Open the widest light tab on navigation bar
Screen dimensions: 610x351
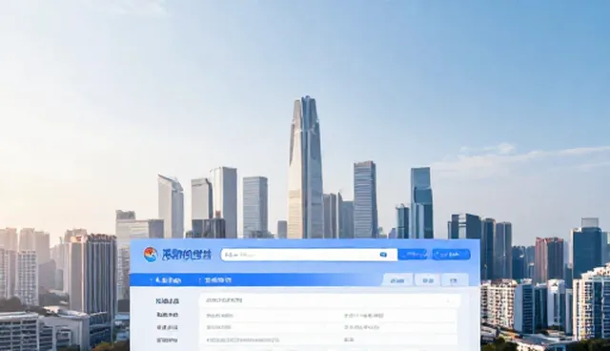click(396, 280)
